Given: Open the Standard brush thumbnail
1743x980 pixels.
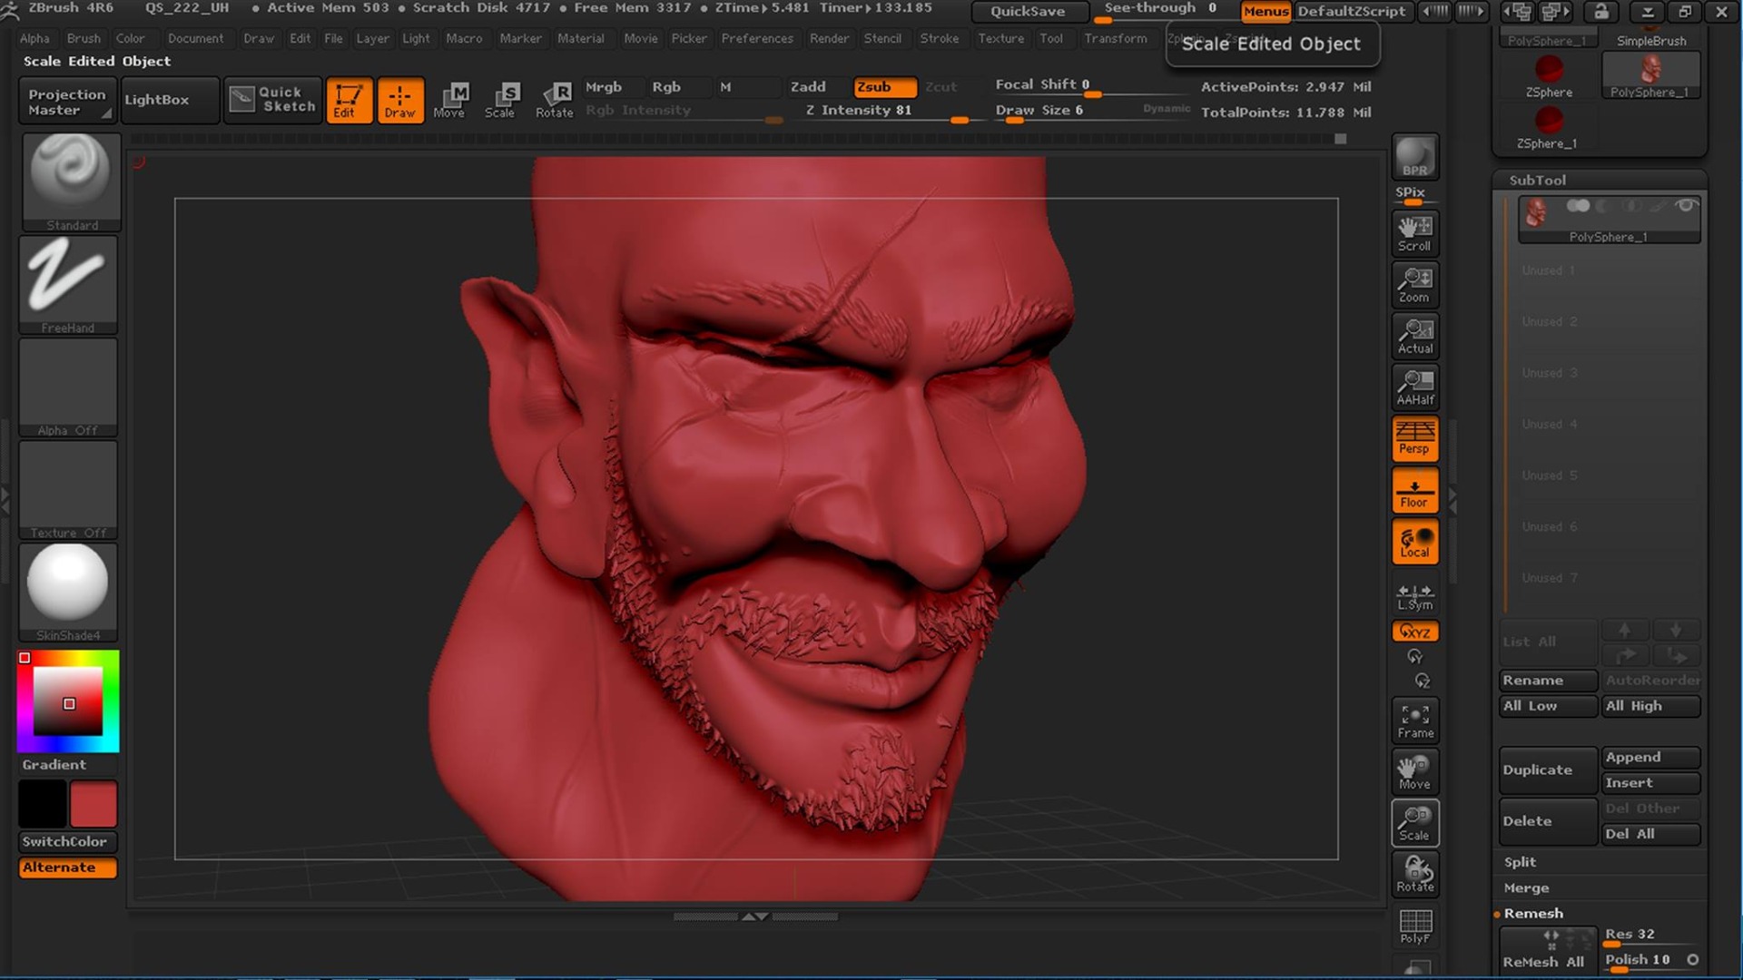Looking at the screenshot, I should point(71,181).
